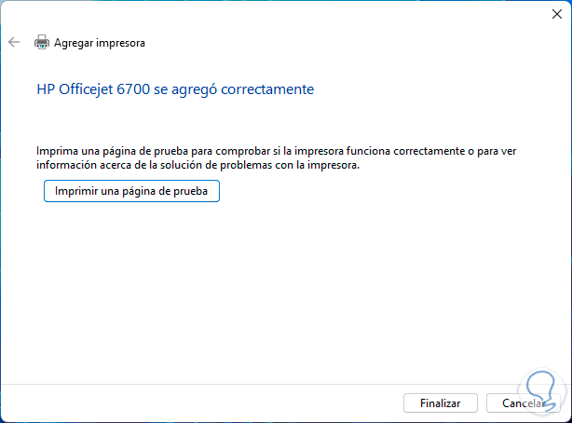Click the printer icon beside Agregar impresora
This screenshot has height=423, width=572.
41,42
